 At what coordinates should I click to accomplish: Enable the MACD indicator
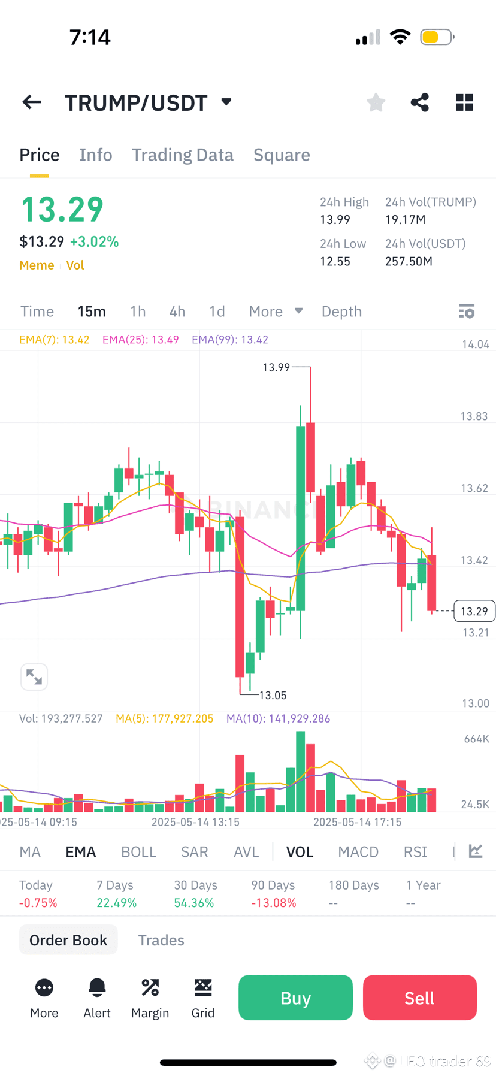(358, 851)
